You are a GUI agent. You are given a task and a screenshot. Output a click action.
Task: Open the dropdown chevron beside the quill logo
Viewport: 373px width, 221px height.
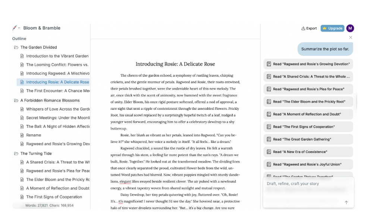pos(19,28)
